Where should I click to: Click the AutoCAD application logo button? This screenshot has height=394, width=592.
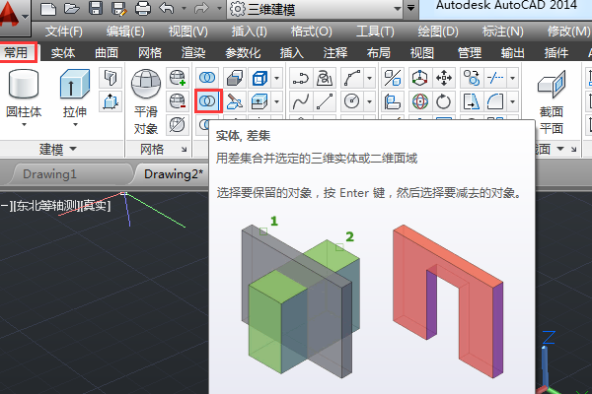coord(15,18)
